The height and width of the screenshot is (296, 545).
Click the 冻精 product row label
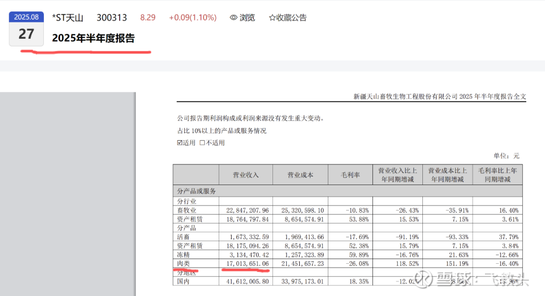click(183, 254)
